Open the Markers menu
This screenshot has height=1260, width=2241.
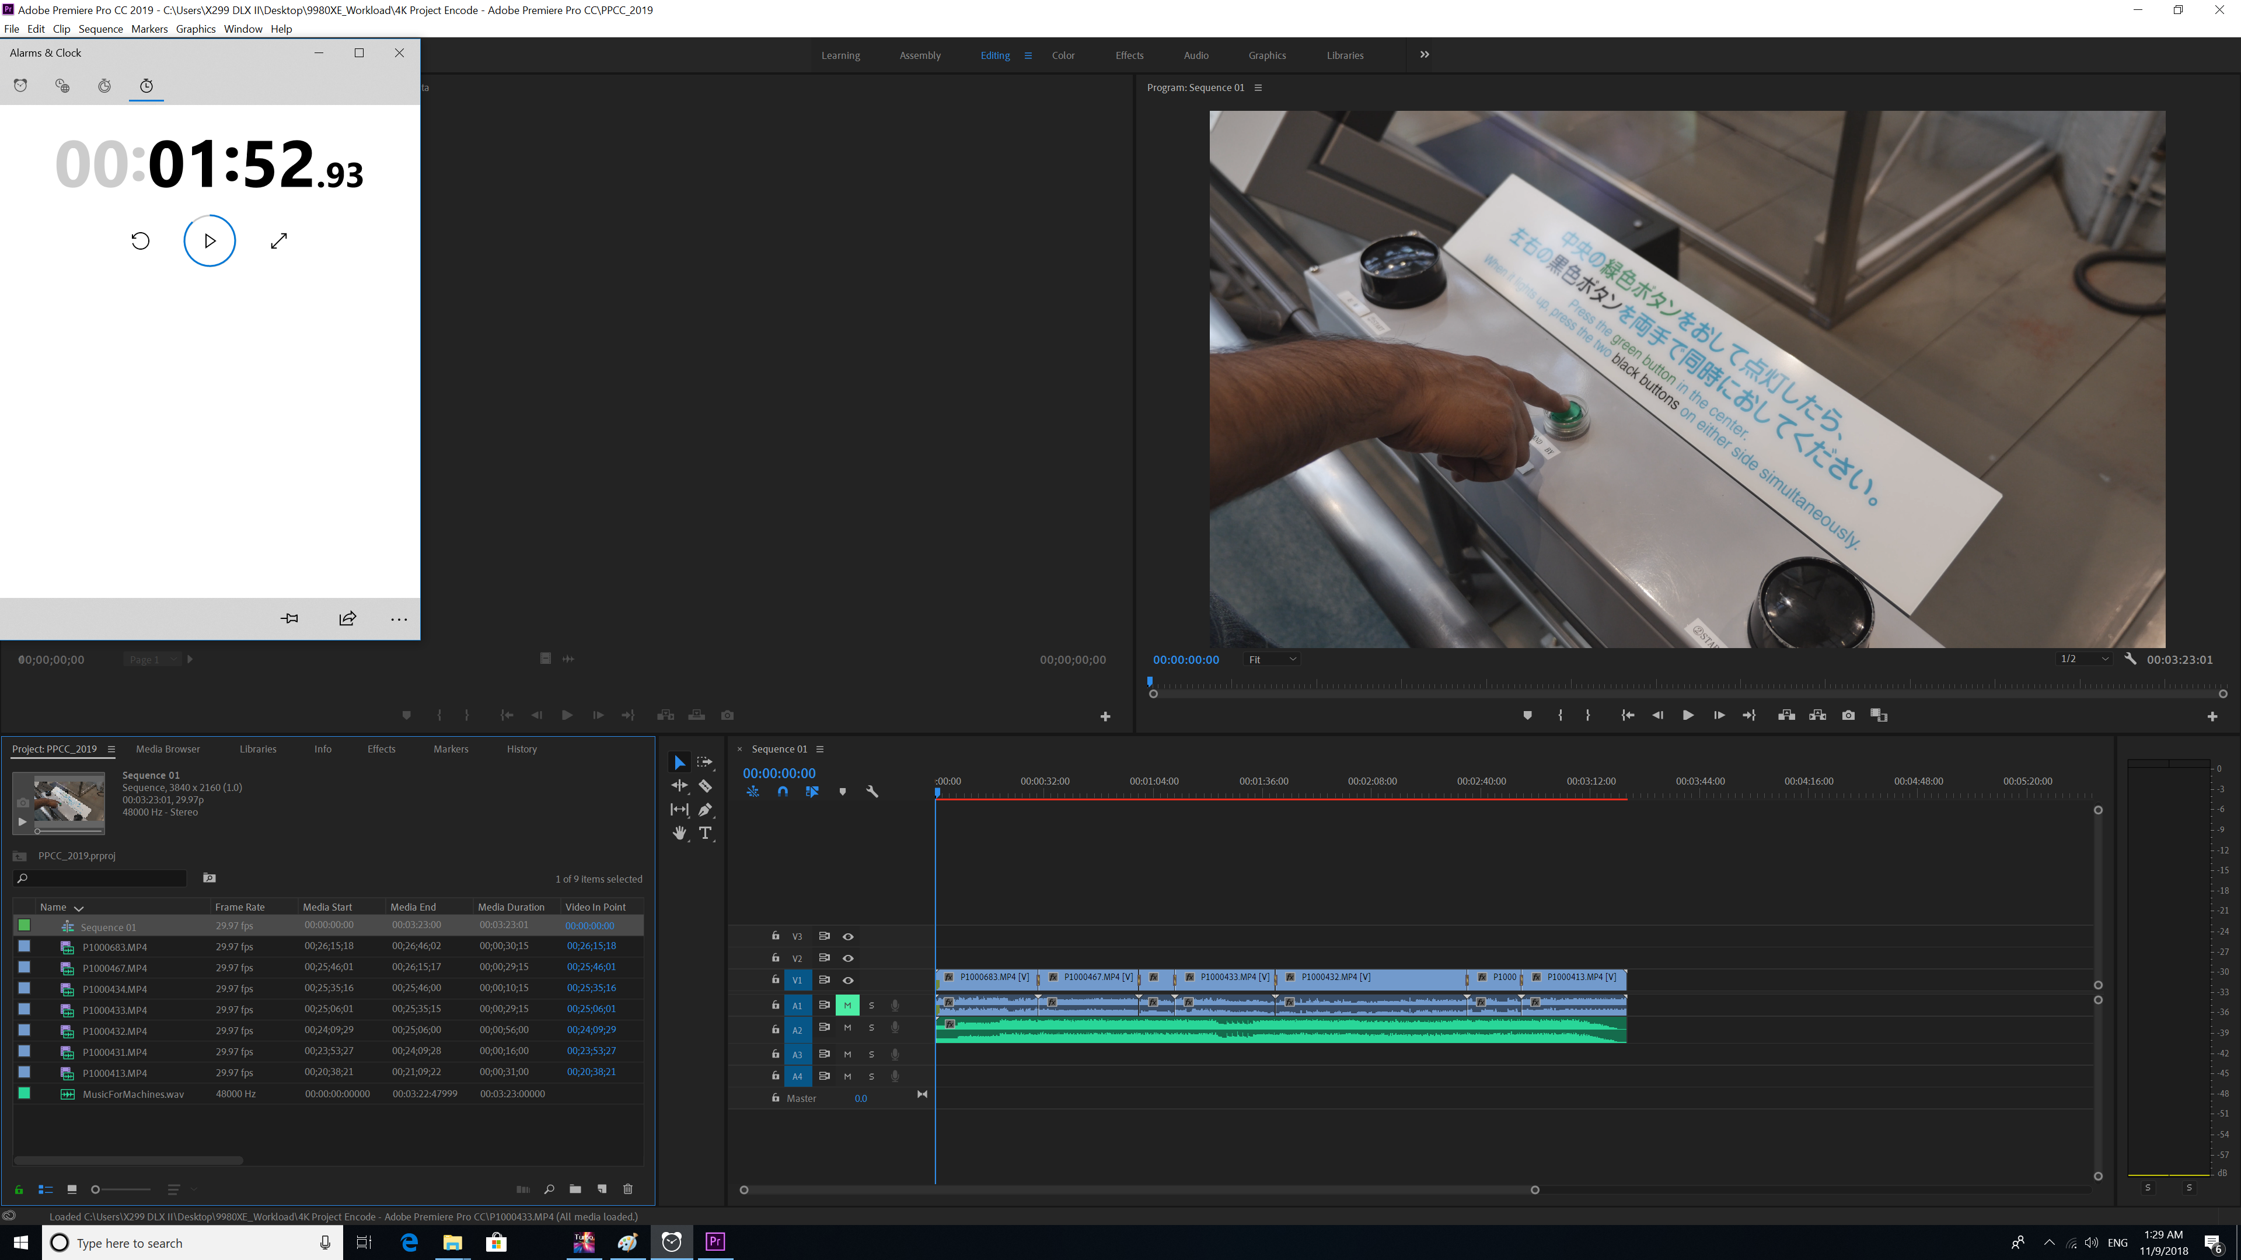pos(149,29)
